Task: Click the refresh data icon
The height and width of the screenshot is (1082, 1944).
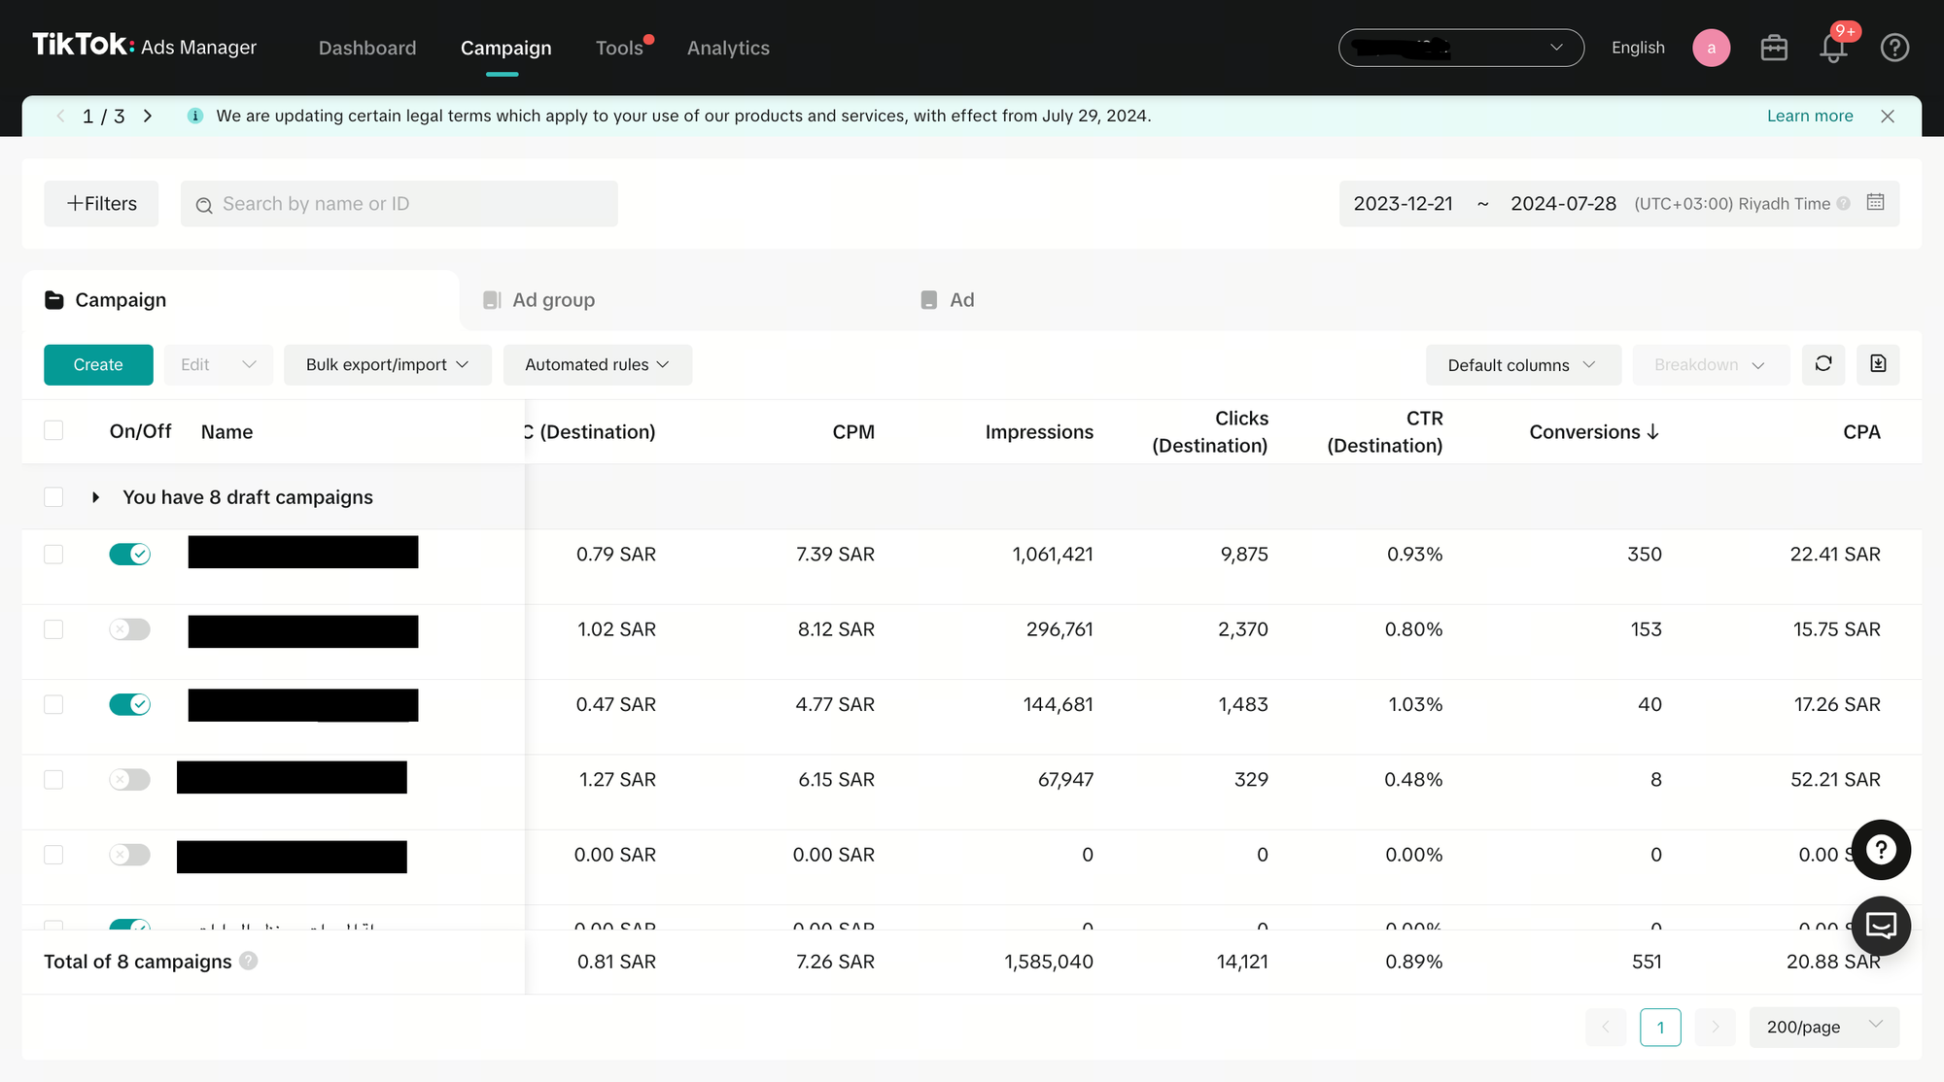Action: (x=1822, y=364)
